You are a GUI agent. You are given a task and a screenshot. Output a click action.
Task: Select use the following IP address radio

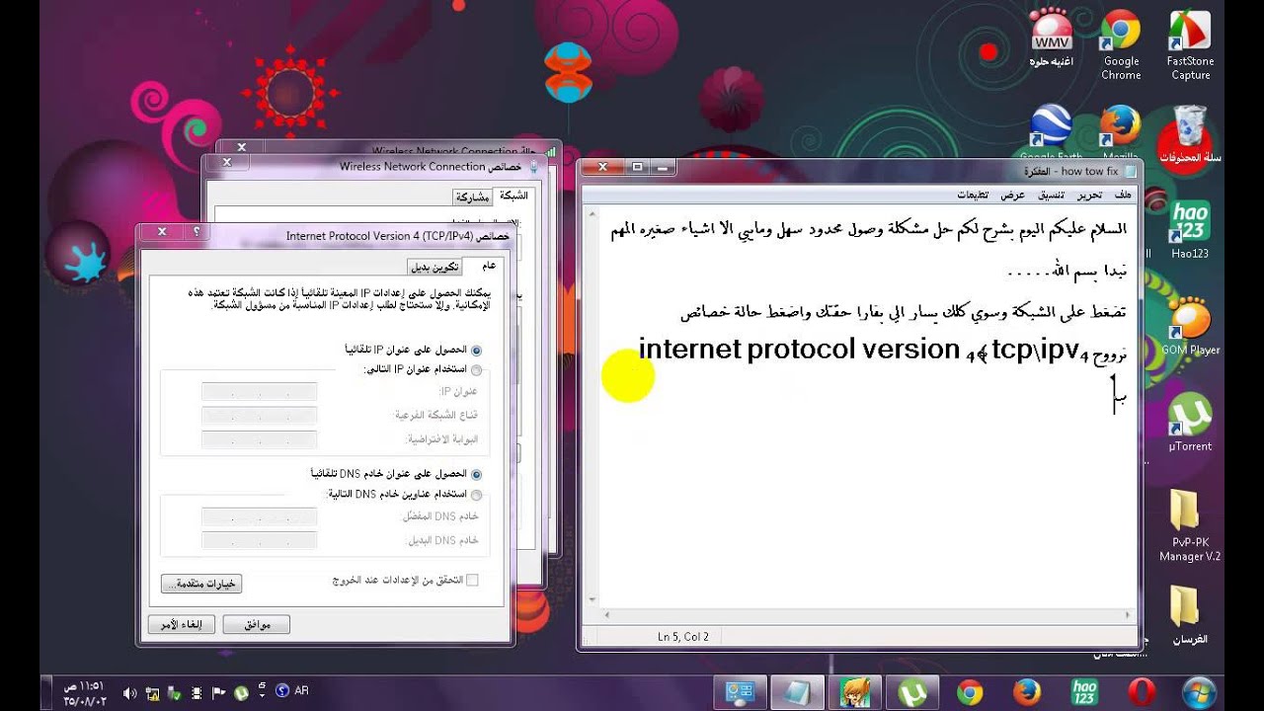[477, 370]
